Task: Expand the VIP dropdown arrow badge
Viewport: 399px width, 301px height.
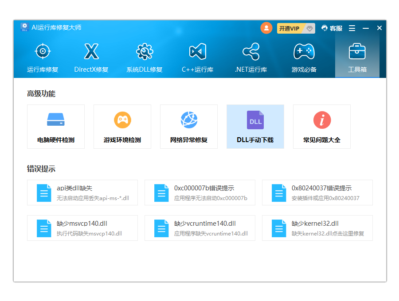Action: (x=309, y=28)
